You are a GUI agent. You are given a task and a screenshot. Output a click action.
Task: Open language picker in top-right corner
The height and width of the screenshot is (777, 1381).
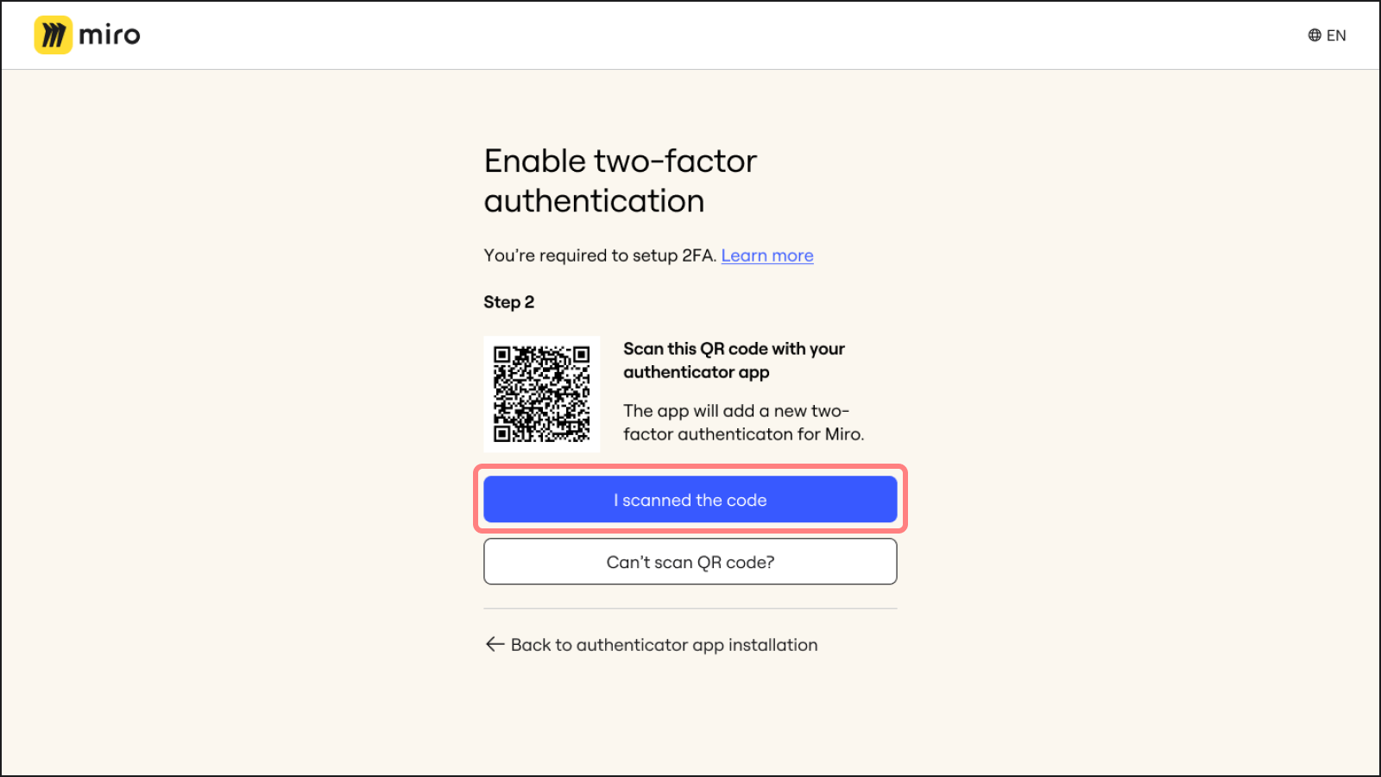[1327, 35]
